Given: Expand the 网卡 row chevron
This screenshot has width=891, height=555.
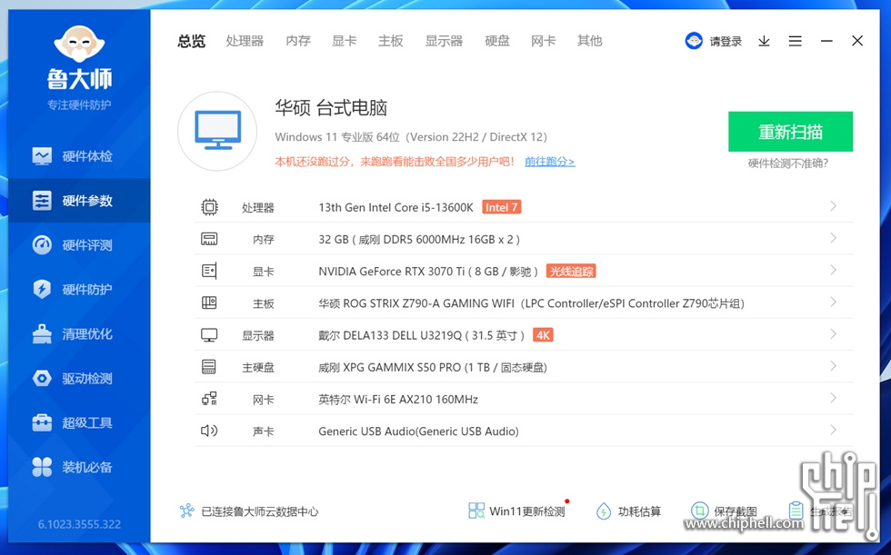Looking at the screenshot, I should pos(833,398).
